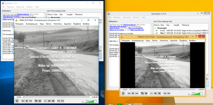Viewport: 213px width, 105px height.
Task: Open Βίντεο menu in left VLC window
Action: (x=49, y=24)
